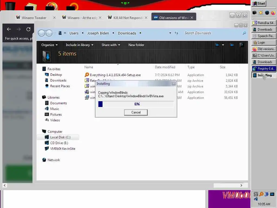This screenshot has width=277, height=208.
Task: Select Recent Places under Favorites
Action: click(x=60, y=86)
